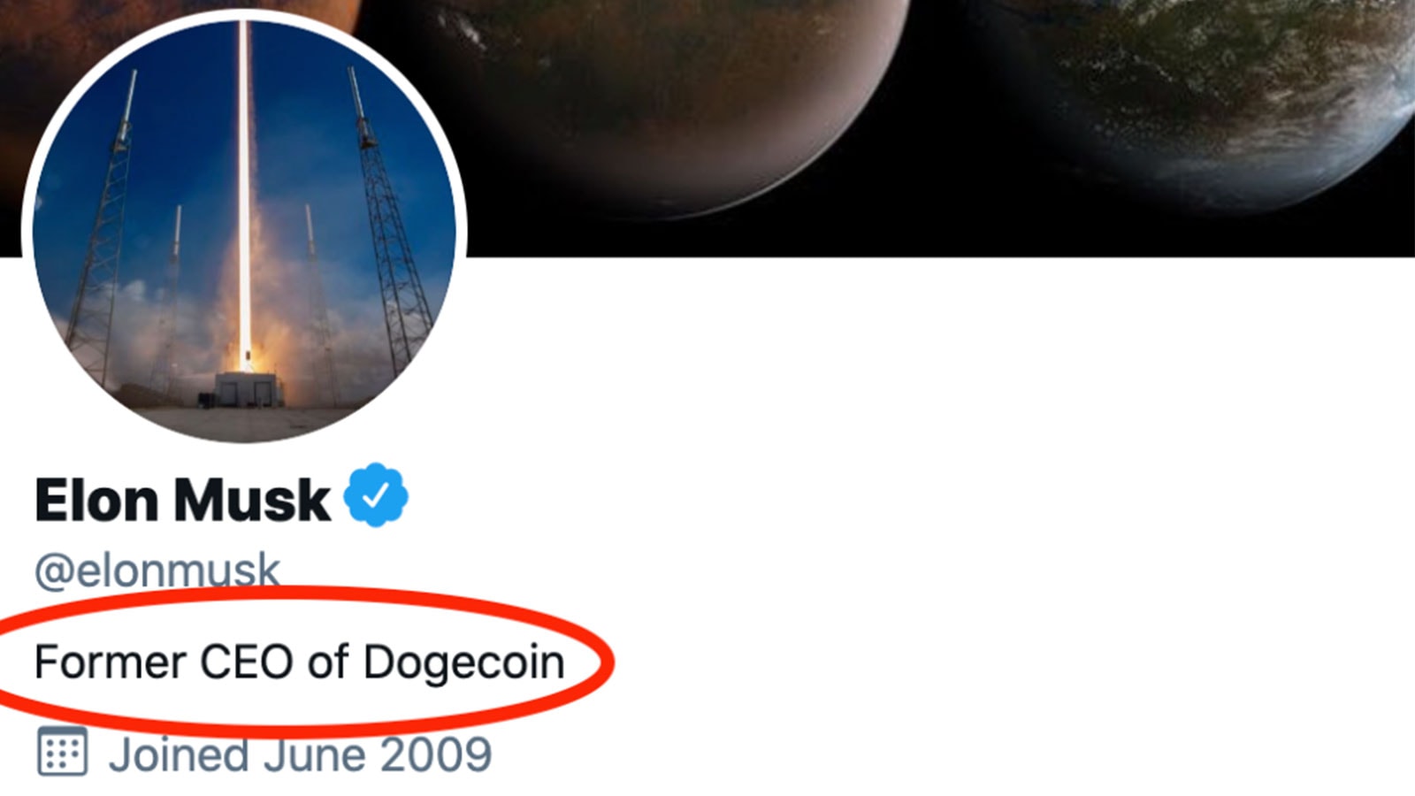
Task: Click the blue verified checkmark badge
Action: pos(376,495)
